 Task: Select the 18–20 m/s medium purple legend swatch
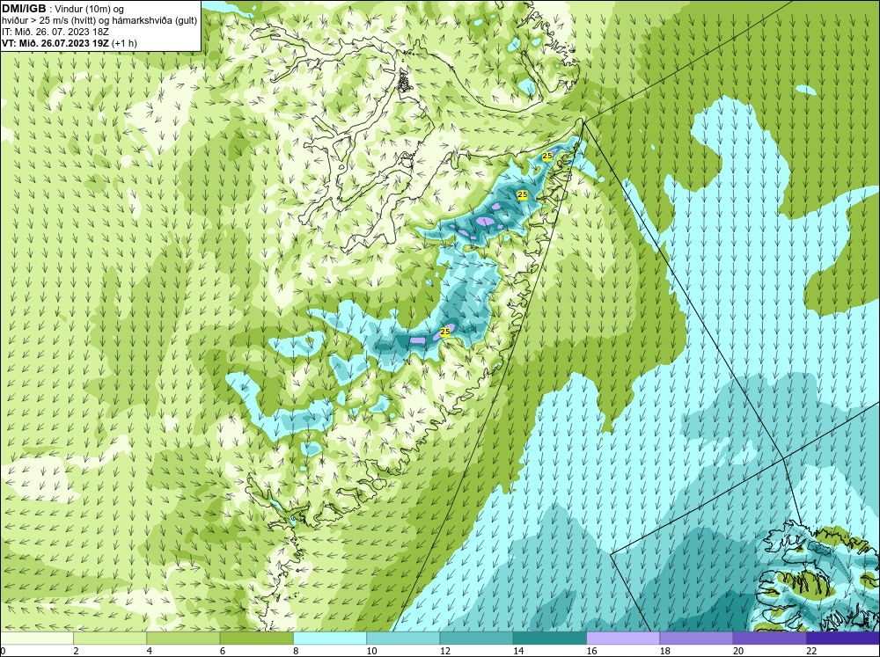click(x=696, y=639)
